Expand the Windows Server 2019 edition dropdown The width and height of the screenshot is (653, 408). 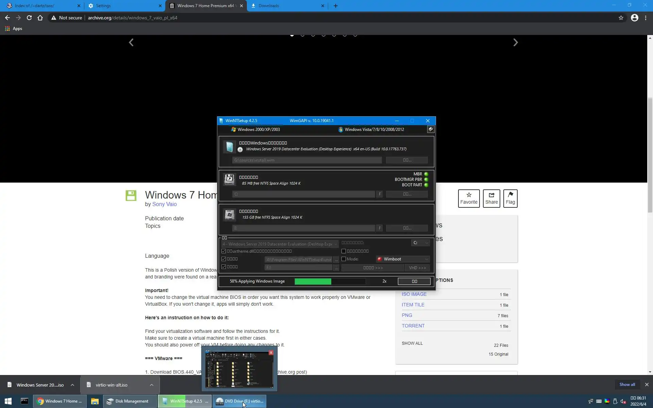(280, 244)
